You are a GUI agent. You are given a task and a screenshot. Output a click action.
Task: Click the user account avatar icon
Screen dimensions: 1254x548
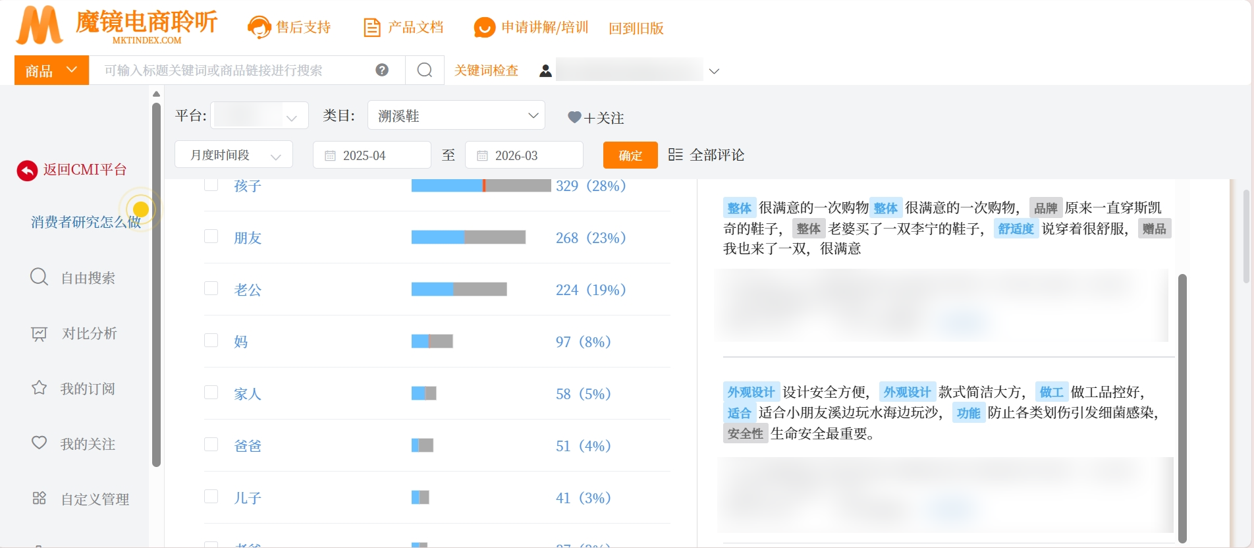(545, 70)
